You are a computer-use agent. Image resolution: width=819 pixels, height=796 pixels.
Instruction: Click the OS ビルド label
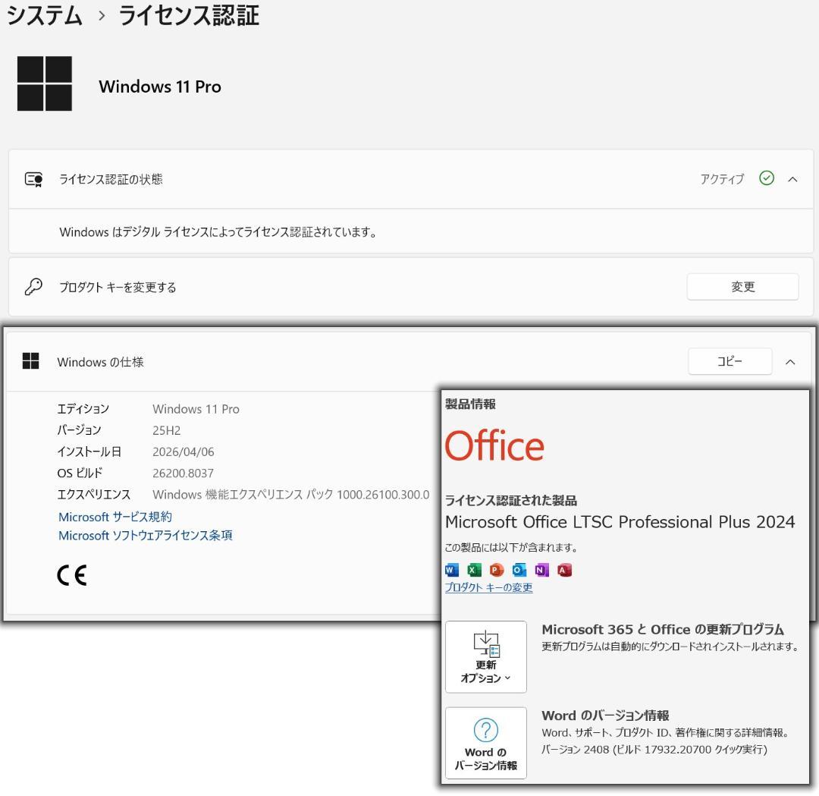80,473
